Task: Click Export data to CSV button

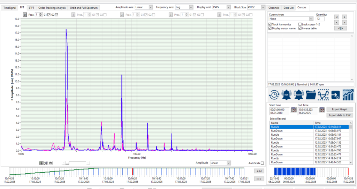Action: click(x=340, y=115)
